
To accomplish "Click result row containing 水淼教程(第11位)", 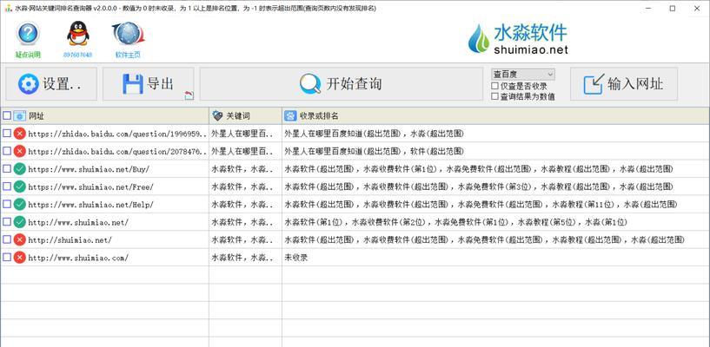I will 481,204.
